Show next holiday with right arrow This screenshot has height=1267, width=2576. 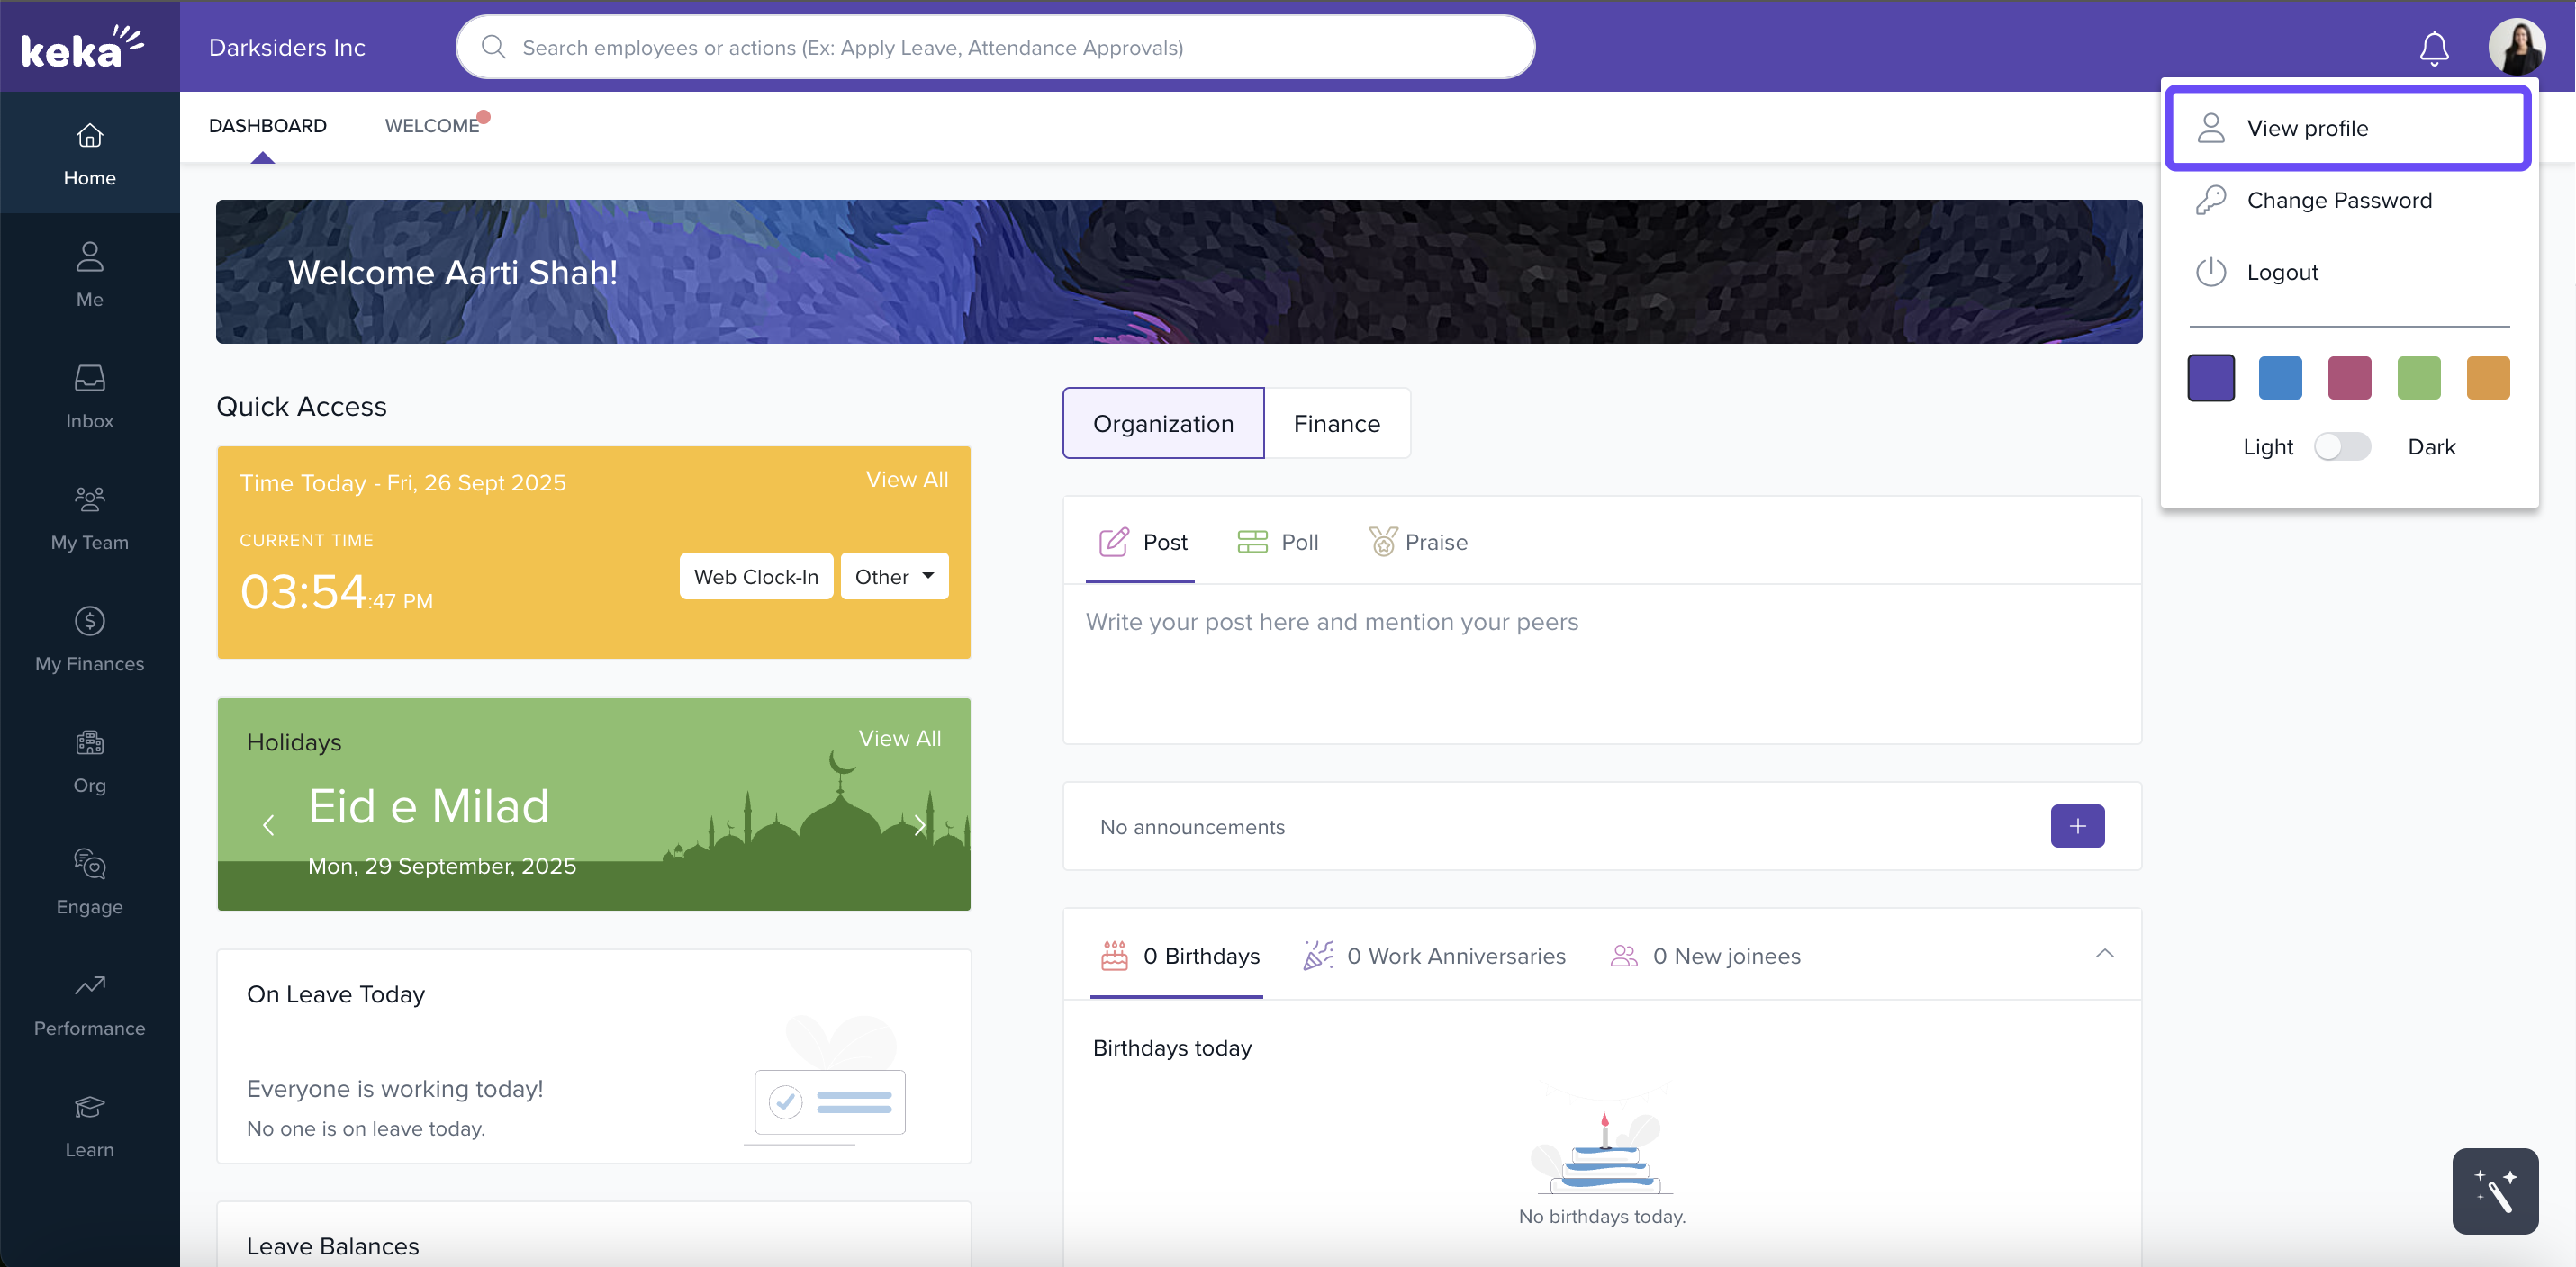(919, 825)
